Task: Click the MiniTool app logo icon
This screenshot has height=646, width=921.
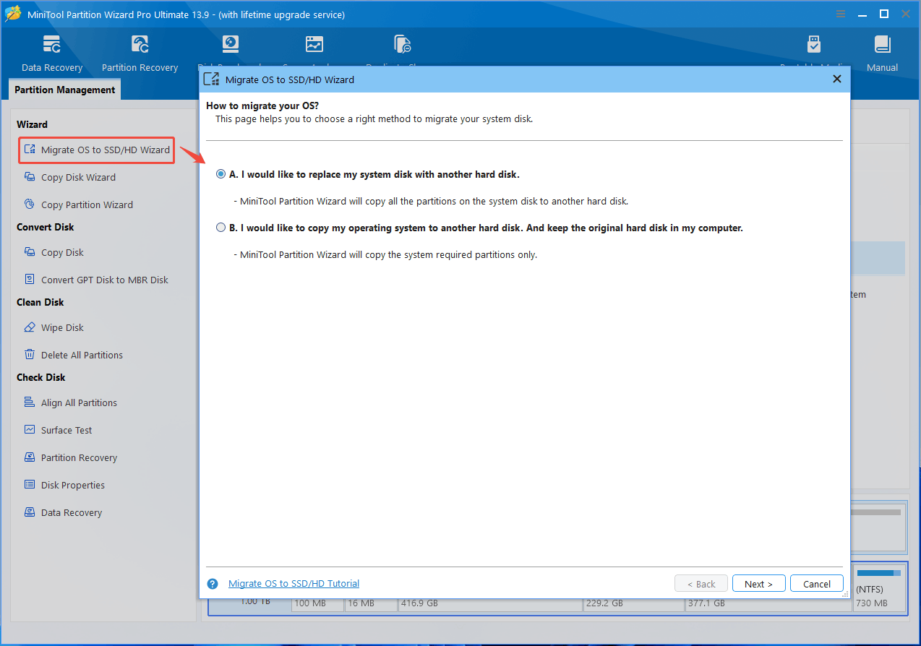Action: pyautogui.click(x=13, y=14)
